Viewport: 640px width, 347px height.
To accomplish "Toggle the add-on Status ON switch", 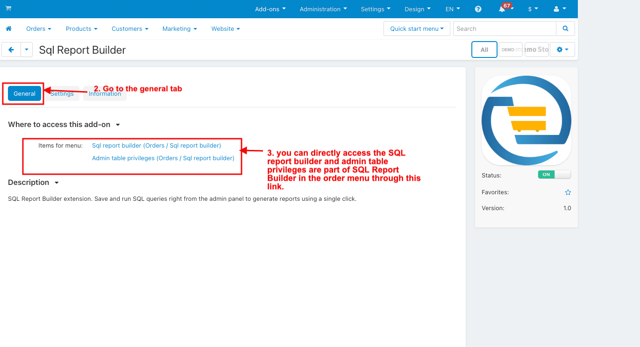I will click(555, 175).
